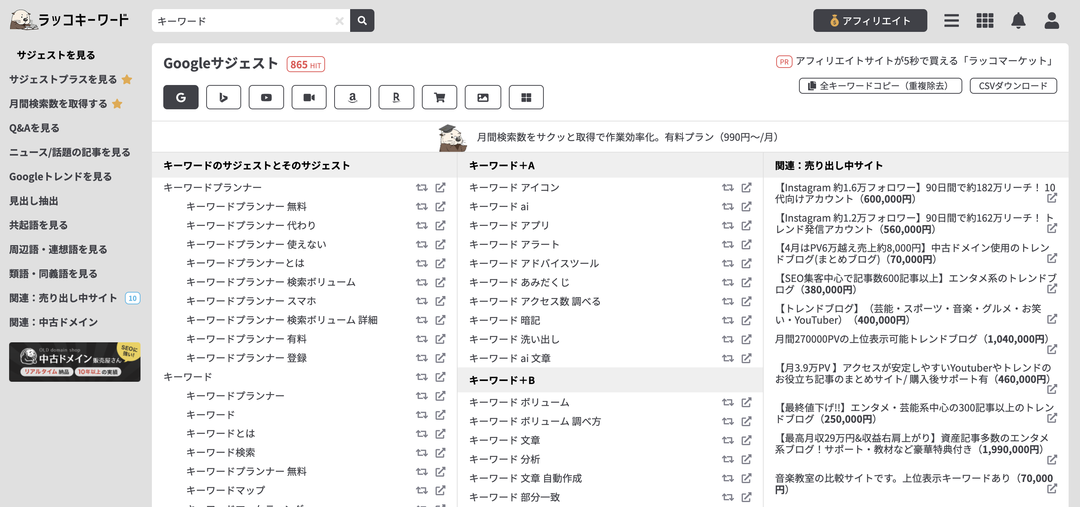Switch to image search suggest source

[x=483, y=97]
